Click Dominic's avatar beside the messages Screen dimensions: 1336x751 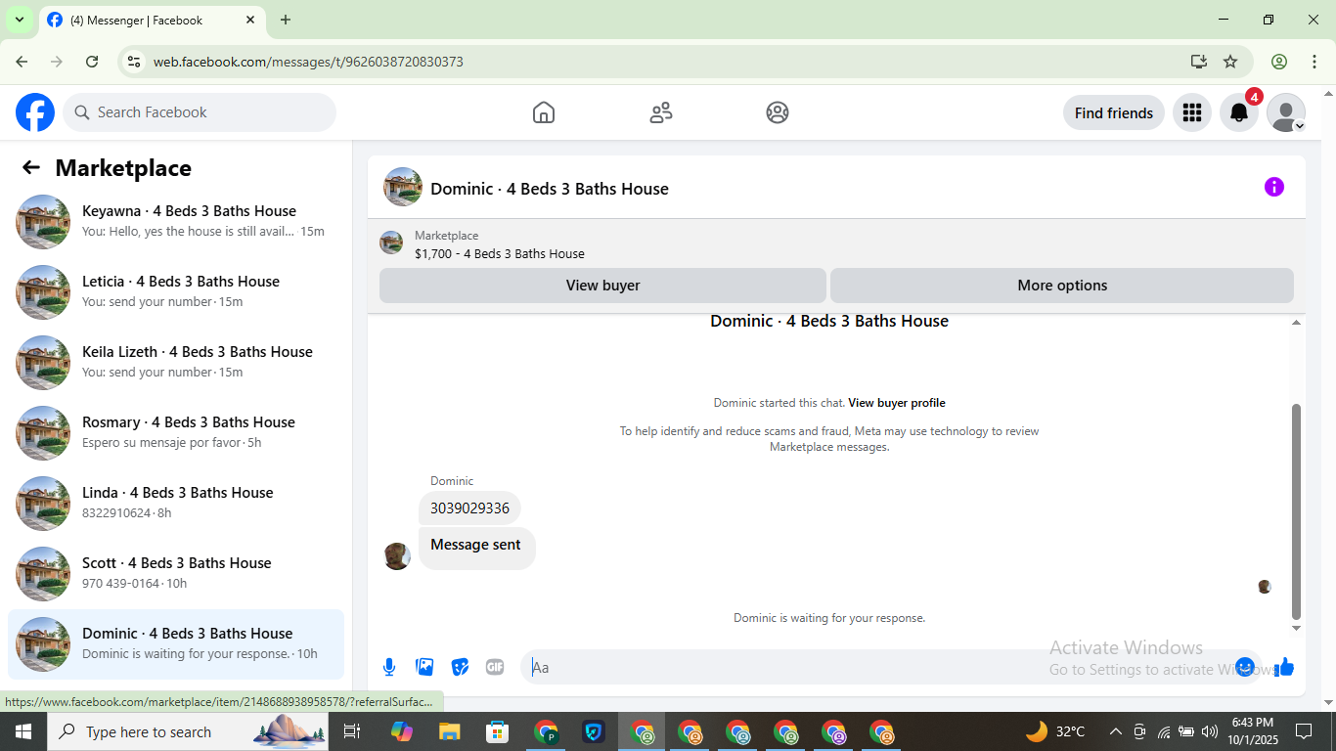point(397,556)
